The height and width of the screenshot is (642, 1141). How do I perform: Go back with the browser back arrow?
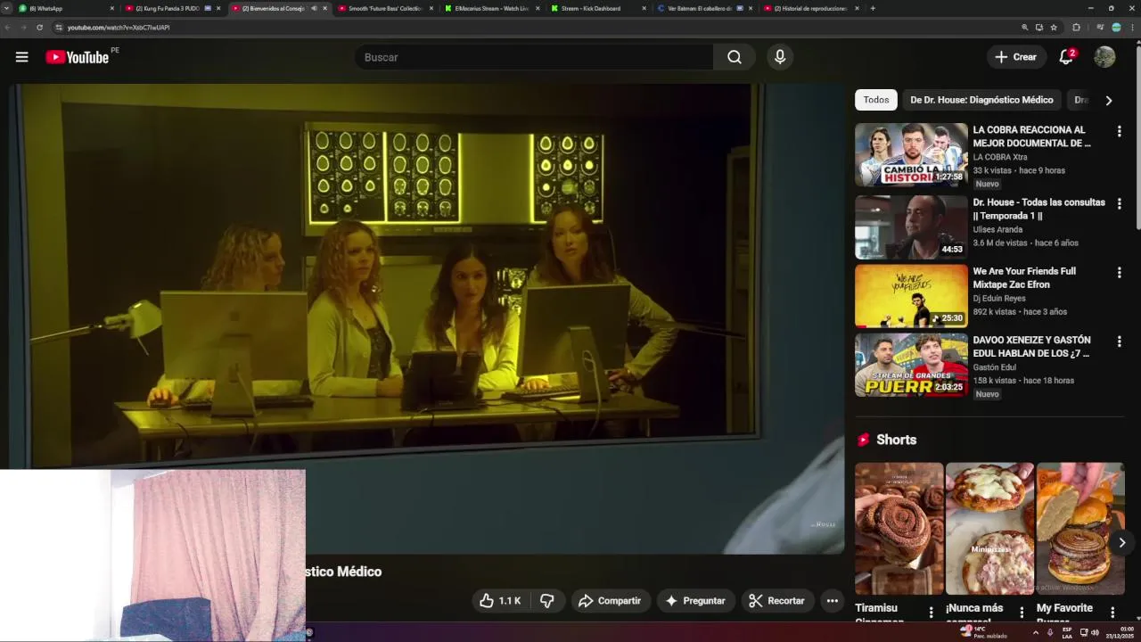click(8, 28)
